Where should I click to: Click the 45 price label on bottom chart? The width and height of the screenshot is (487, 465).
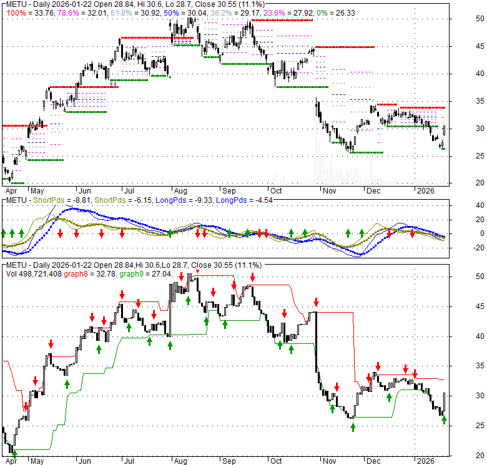480,306
